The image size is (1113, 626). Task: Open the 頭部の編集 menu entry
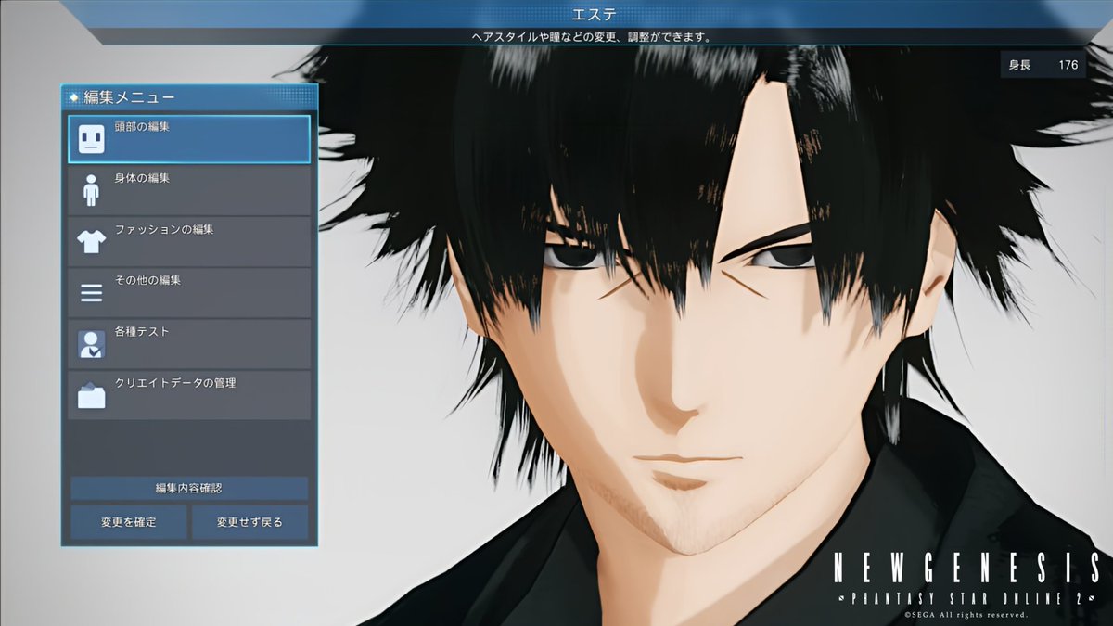click(189, 139)
